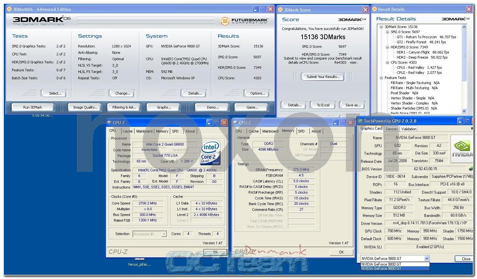Click Change under the Settings section
477x279 pixels.
[x=123, y=93]
